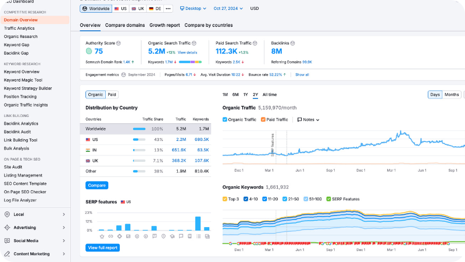Switch to the Compare domains tab

point(125,25)
